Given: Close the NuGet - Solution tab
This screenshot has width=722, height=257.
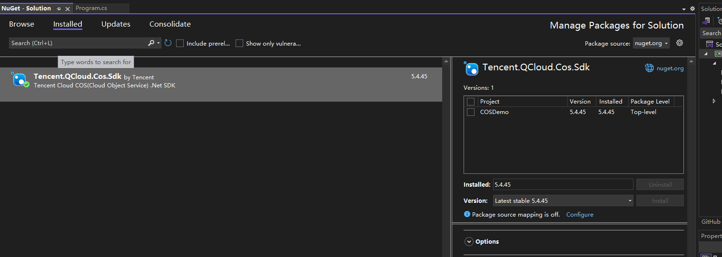Looking at the screenshot, I should pos(68,9).
